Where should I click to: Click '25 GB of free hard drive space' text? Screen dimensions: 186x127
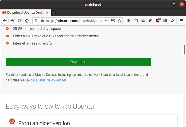(37, 29)
